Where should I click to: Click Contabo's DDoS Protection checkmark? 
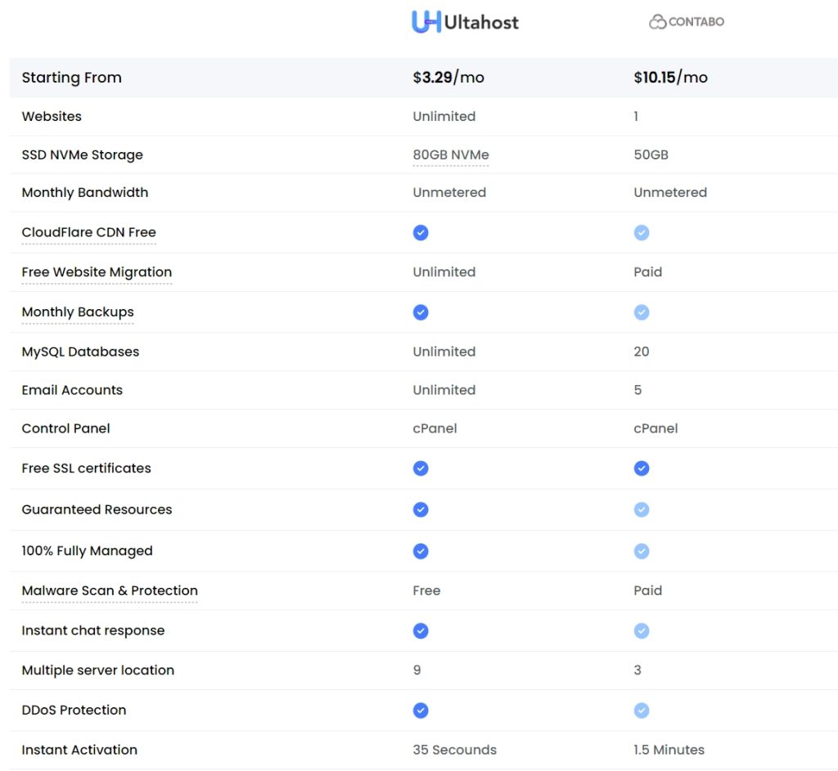tap(642, 710)
